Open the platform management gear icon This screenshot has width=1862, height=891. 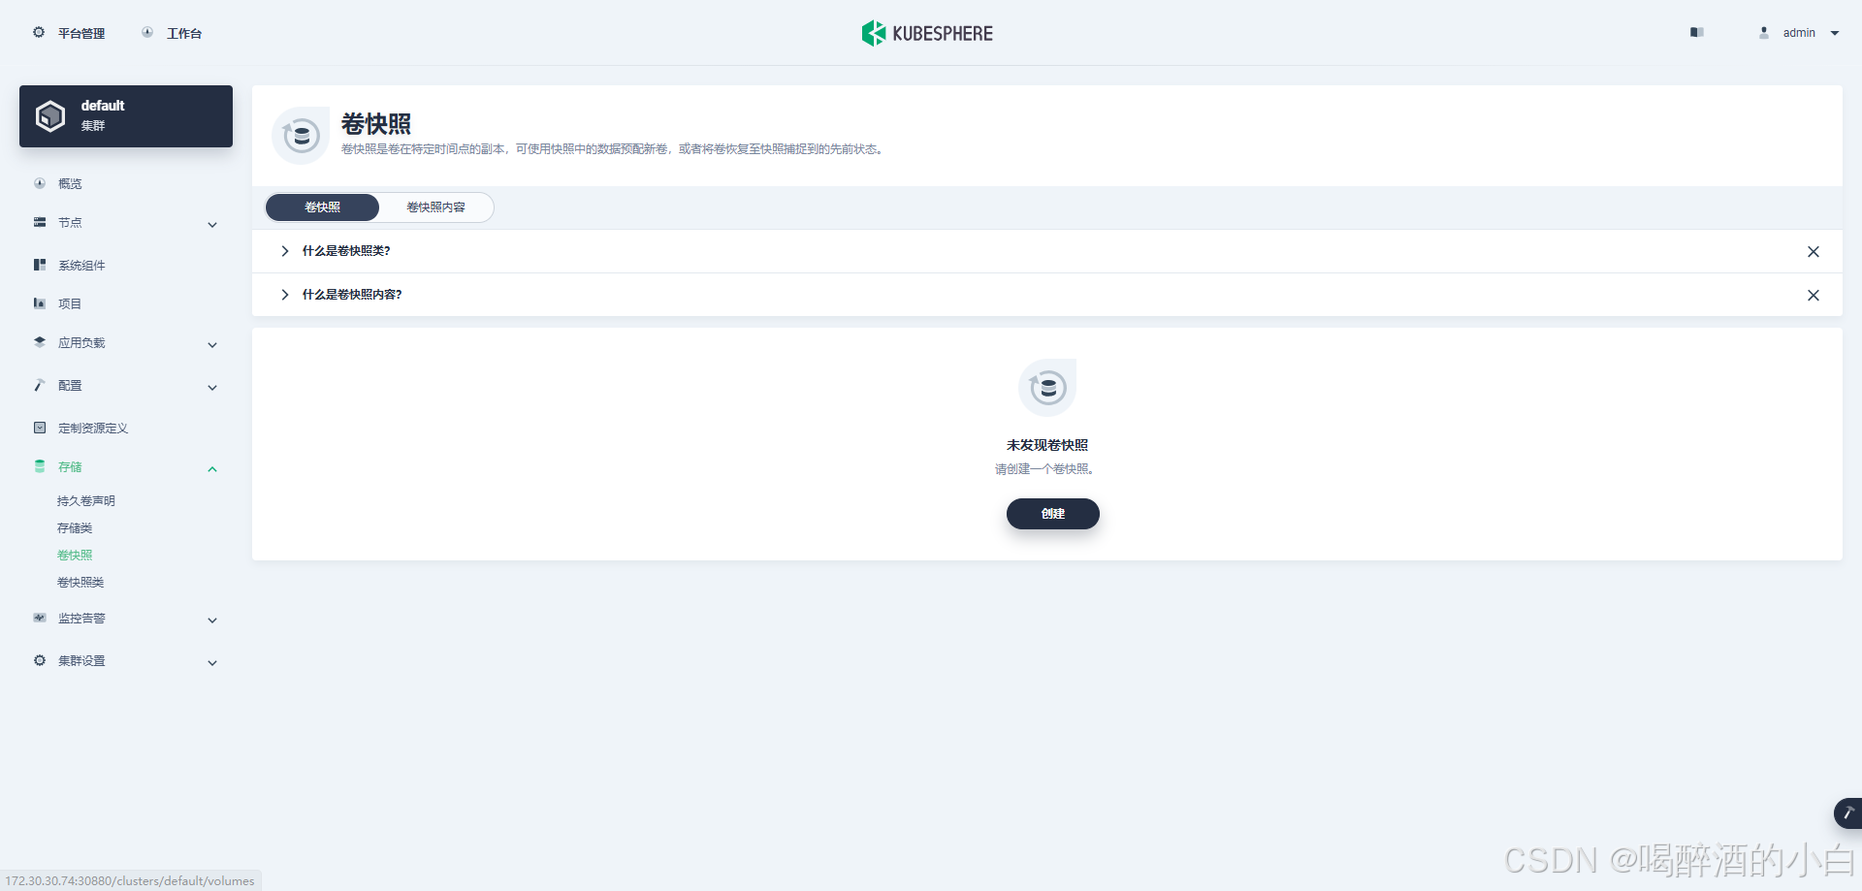39,33
